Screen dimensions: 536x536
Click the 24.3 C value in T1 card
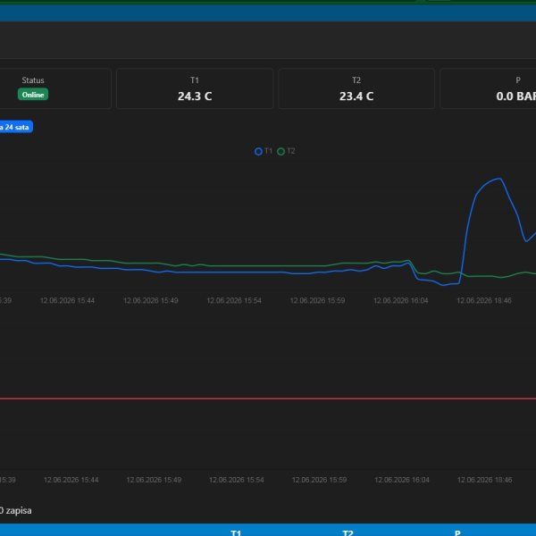point(195,96)
